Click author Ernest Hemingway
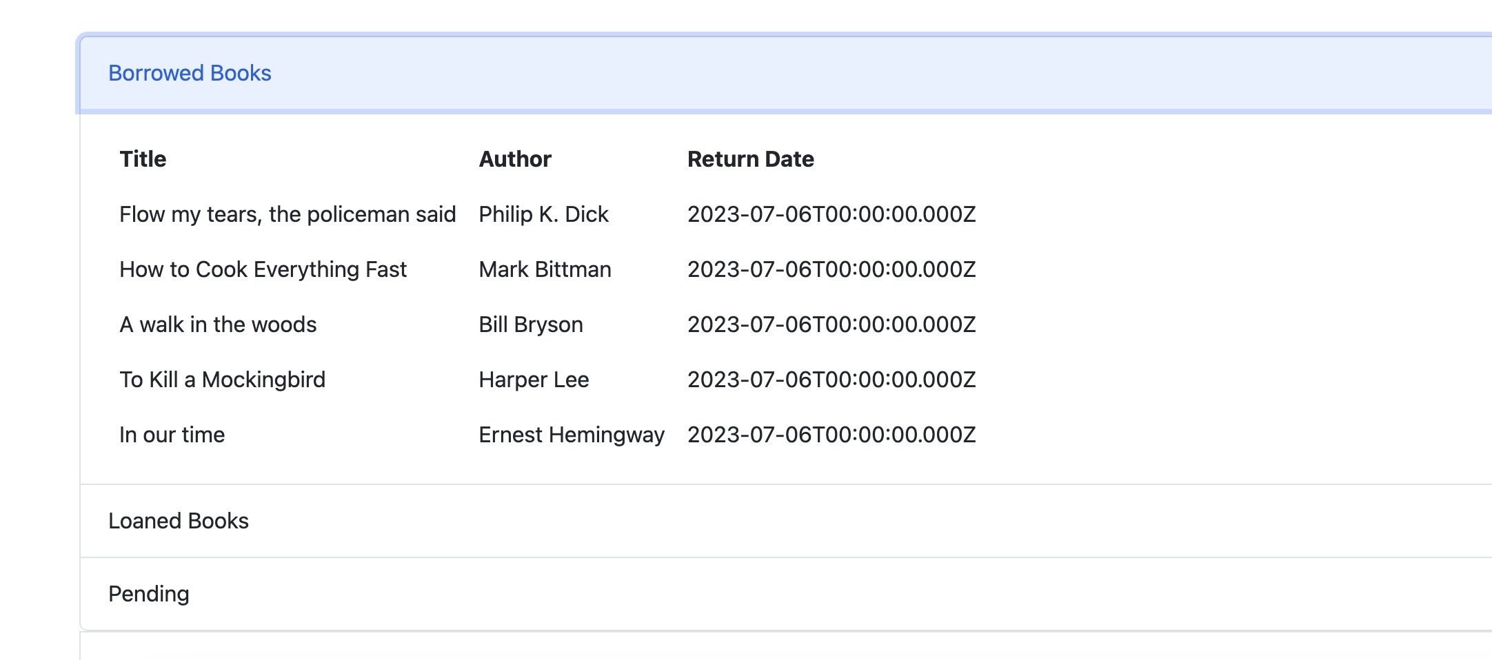Screen dimensions: 1492x660 pos(572,435)
